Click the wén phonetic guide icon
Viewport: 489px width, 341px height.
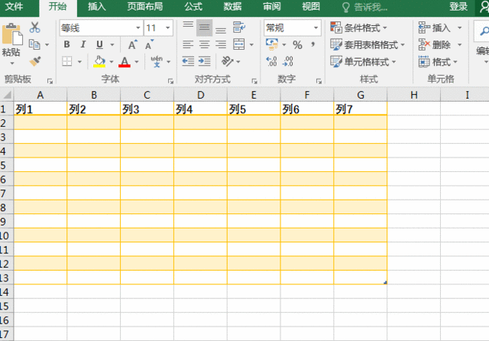coord(157,61)
